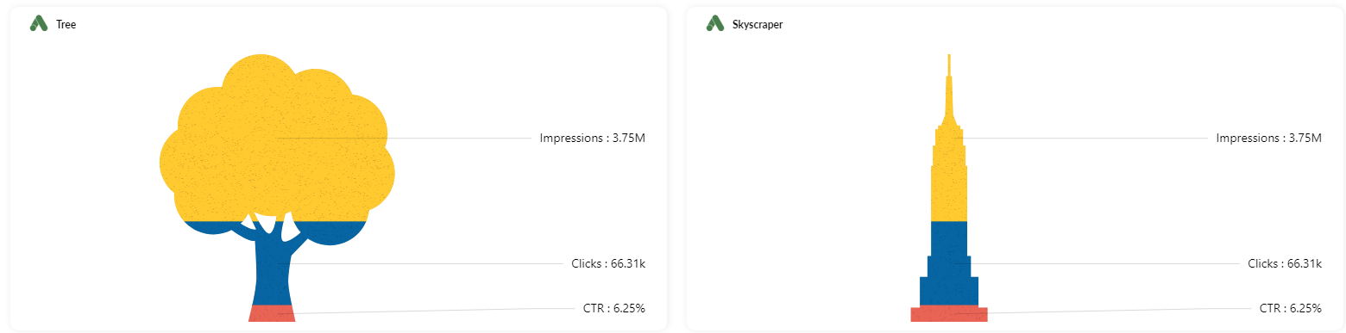1346x333 pixels.
Task: Click the red CTR base of the tree
Action: click(x=272, y=313)
